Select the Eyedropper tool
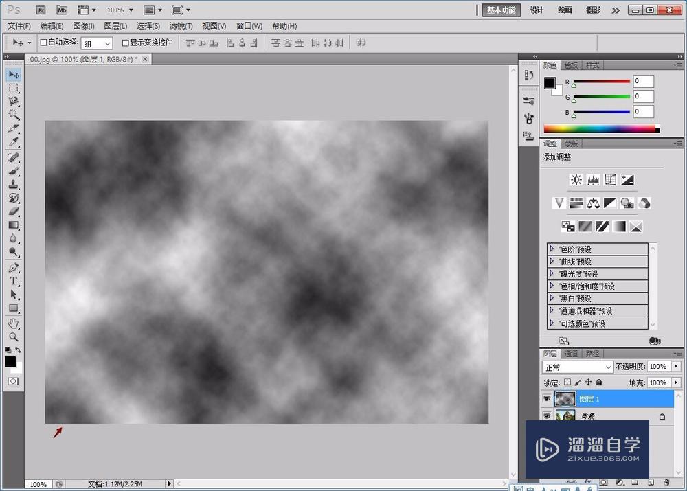Viewport: 687px width, 491px height. [13, 143]
